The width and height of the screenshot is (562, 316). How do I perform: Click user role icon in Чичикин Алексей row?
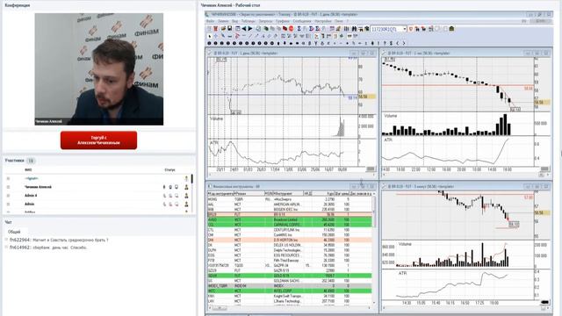pos(186,187)
